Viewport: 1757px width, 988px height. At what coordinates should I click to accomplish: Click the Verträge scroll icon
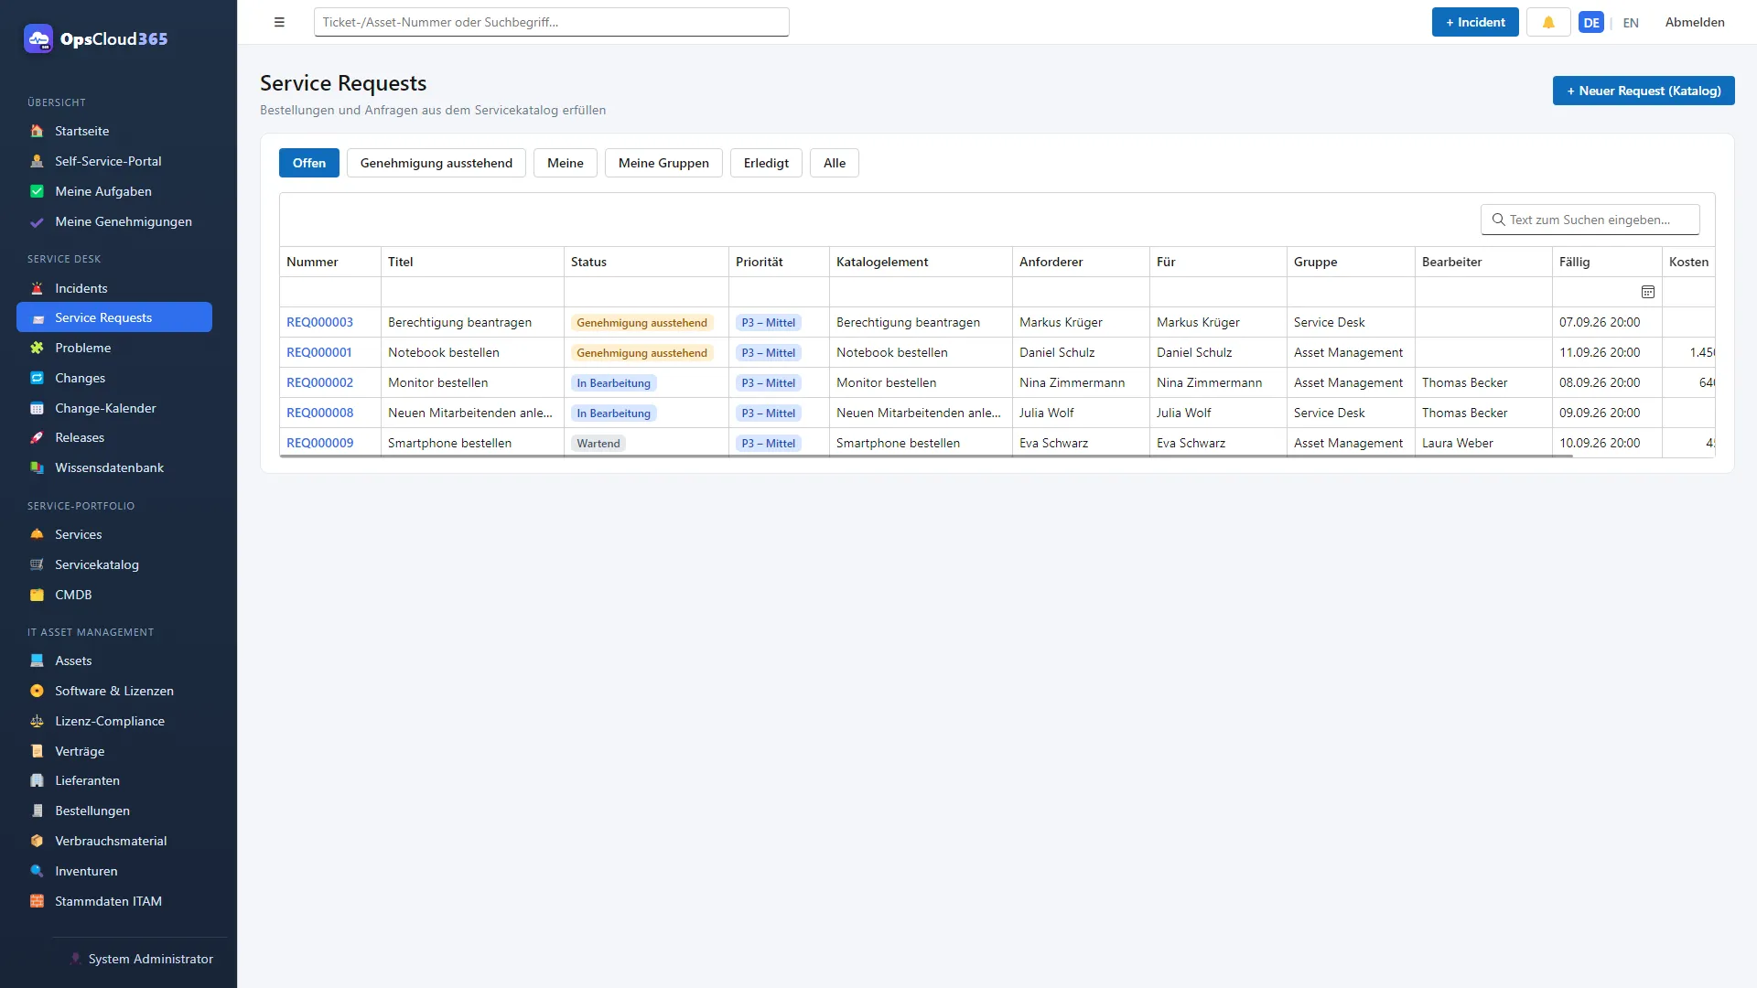click(x=37, y=751)
